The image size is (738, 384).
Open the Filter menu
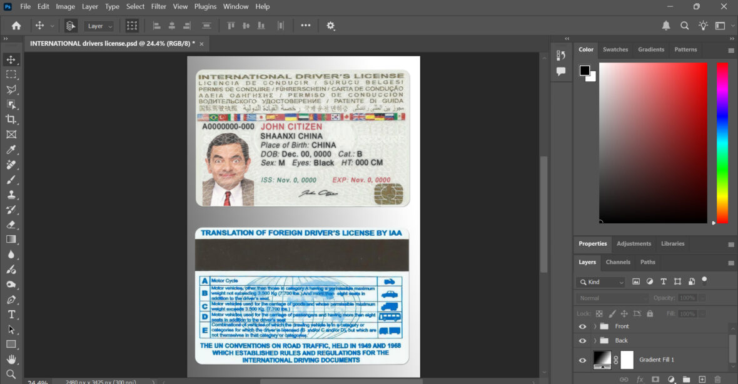tap(158, 6)
